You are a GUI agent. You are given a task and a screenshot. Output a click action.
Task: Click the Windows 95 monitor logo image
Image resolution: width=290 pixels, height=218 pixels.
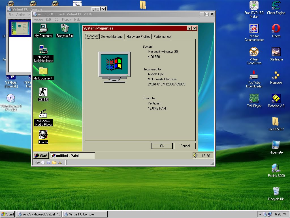[x=114, y=67]
